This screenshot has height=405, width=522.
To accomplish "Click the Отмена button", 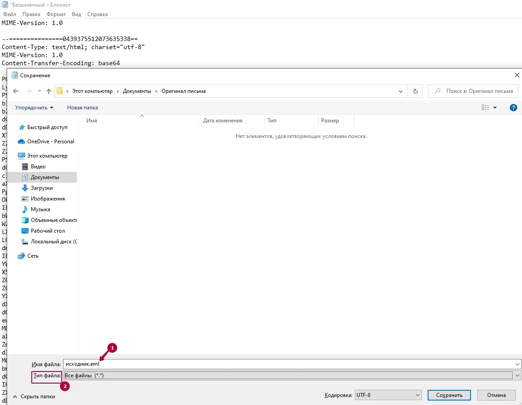I will (496, 395).
